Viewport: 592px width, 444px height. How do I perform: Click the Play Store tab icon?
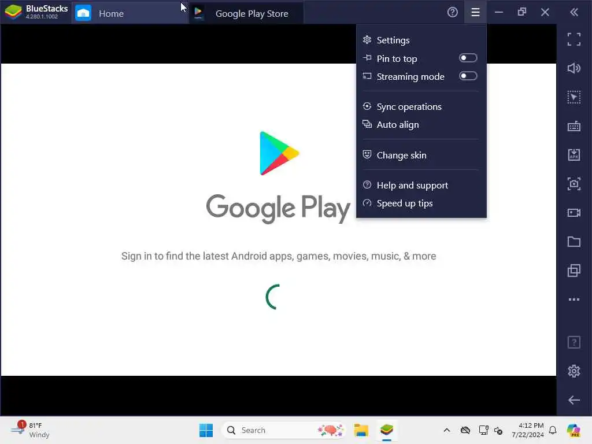click(198, 13)
